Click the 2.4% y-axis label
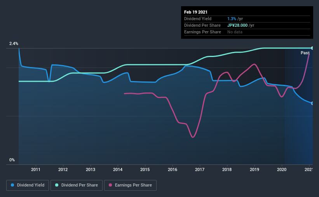Viewport: 319px width, 197px height. [x=14, y=44]
